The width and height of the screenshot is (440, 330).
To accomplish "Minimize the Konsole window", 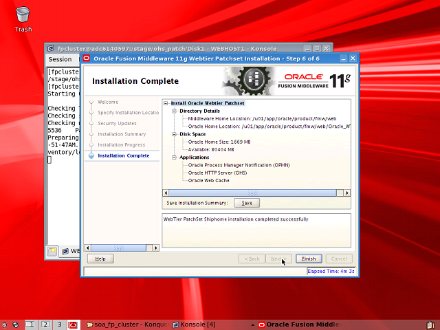I will pyautogui.click(x=307, y=49).
